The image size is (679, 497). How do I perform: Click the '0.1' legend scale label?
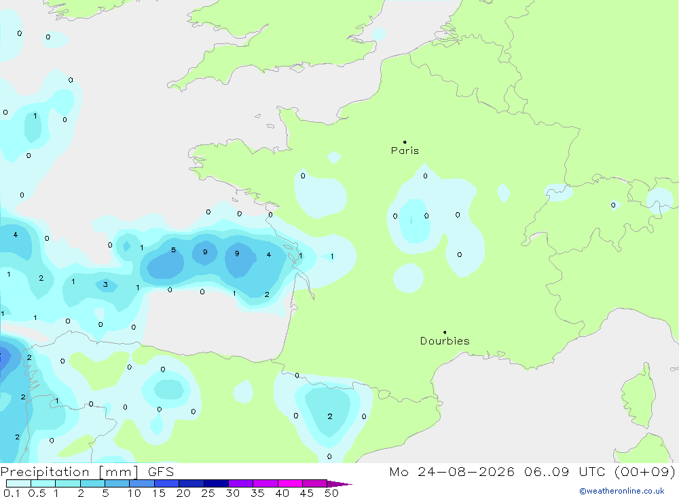click(x=12, y=493)
